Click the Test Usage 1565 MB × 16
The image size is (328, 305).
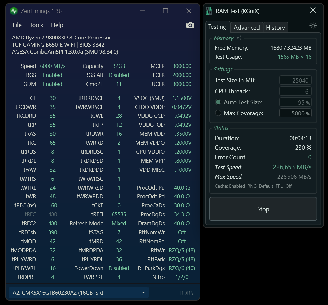pyautogui.click(x=294, y=57)
